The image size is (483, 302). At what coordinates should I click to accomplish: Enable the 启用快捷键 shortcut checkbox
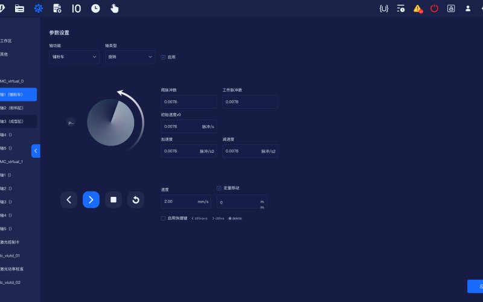(163, 218)
